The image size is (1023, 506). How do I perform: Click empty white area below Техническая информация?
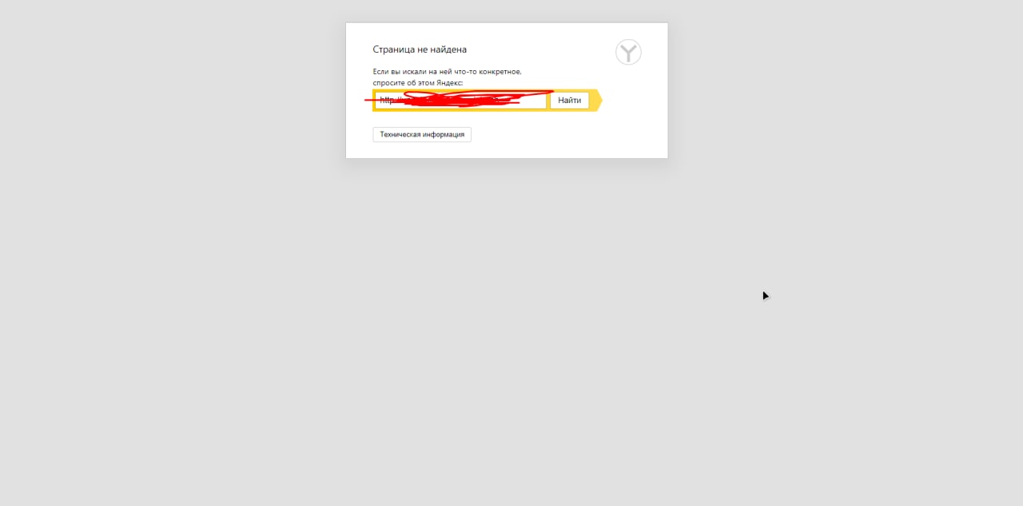(x=507, y=150)
